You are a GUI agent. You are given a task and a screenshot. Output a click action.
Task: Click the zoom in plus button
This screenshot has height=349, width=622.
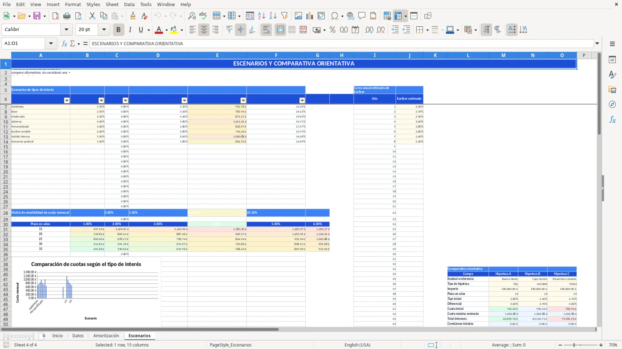[601, 345]
